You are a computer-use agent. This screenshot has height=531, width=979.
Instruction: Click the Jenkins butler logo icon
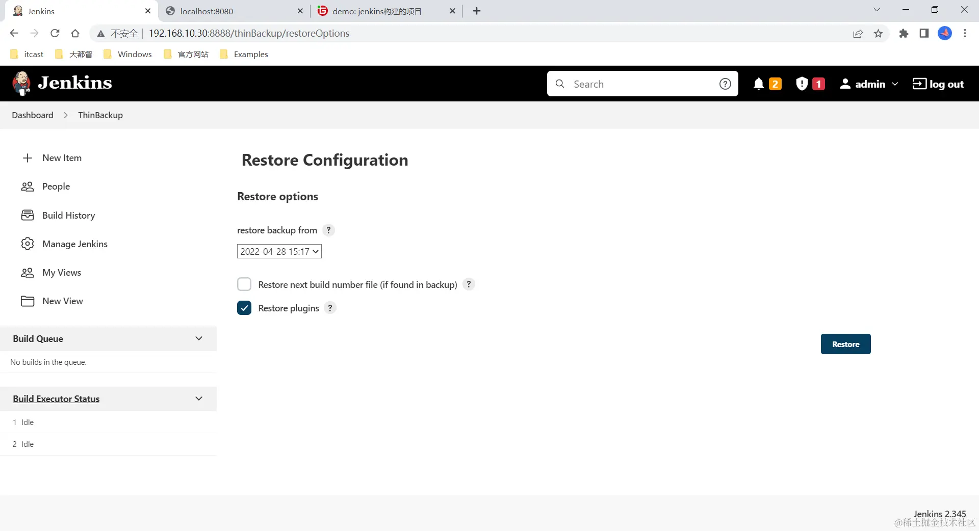(x=21, y=84)
